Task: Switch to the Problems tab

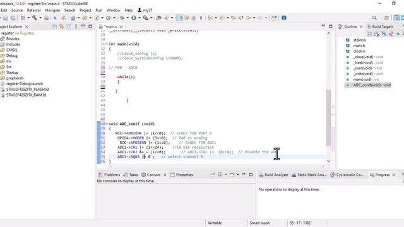Action: [x=109, y=175]
